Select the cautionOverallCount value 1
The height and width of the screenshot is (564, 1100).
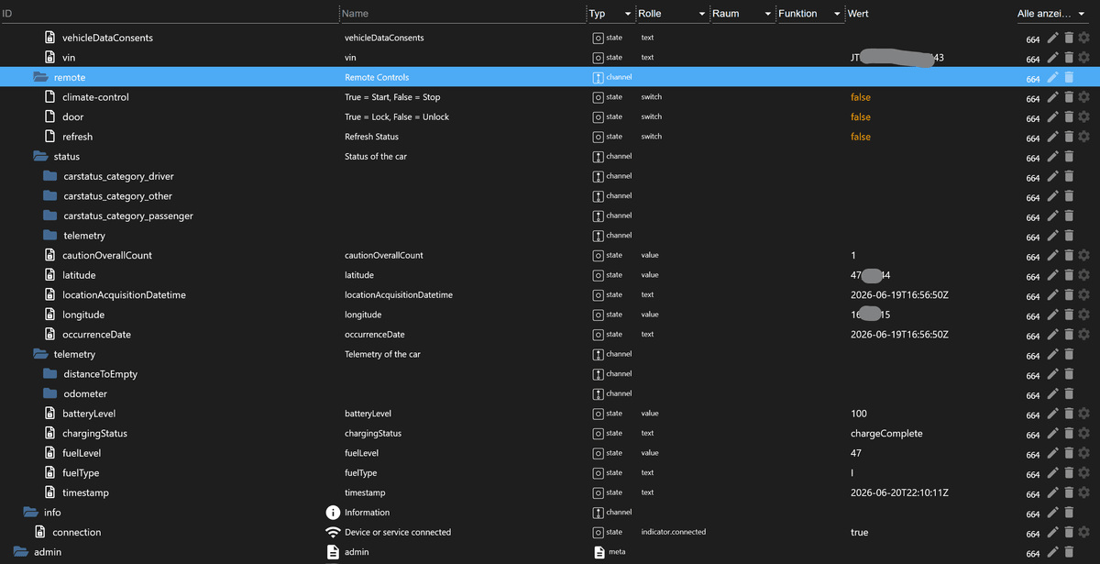tap(853, 255)
